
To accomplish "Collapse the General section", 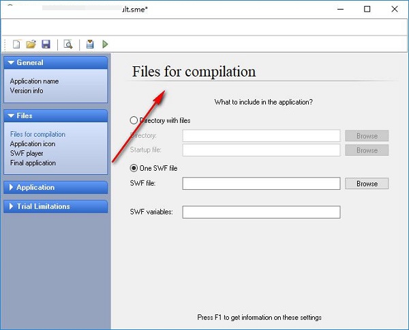I will (56, 63).
